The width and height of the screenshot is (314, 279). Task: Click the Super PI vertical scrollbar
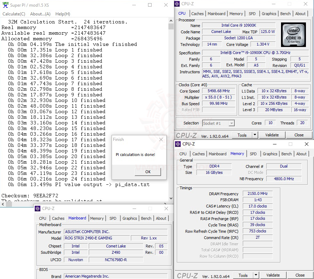click(170, 105)
